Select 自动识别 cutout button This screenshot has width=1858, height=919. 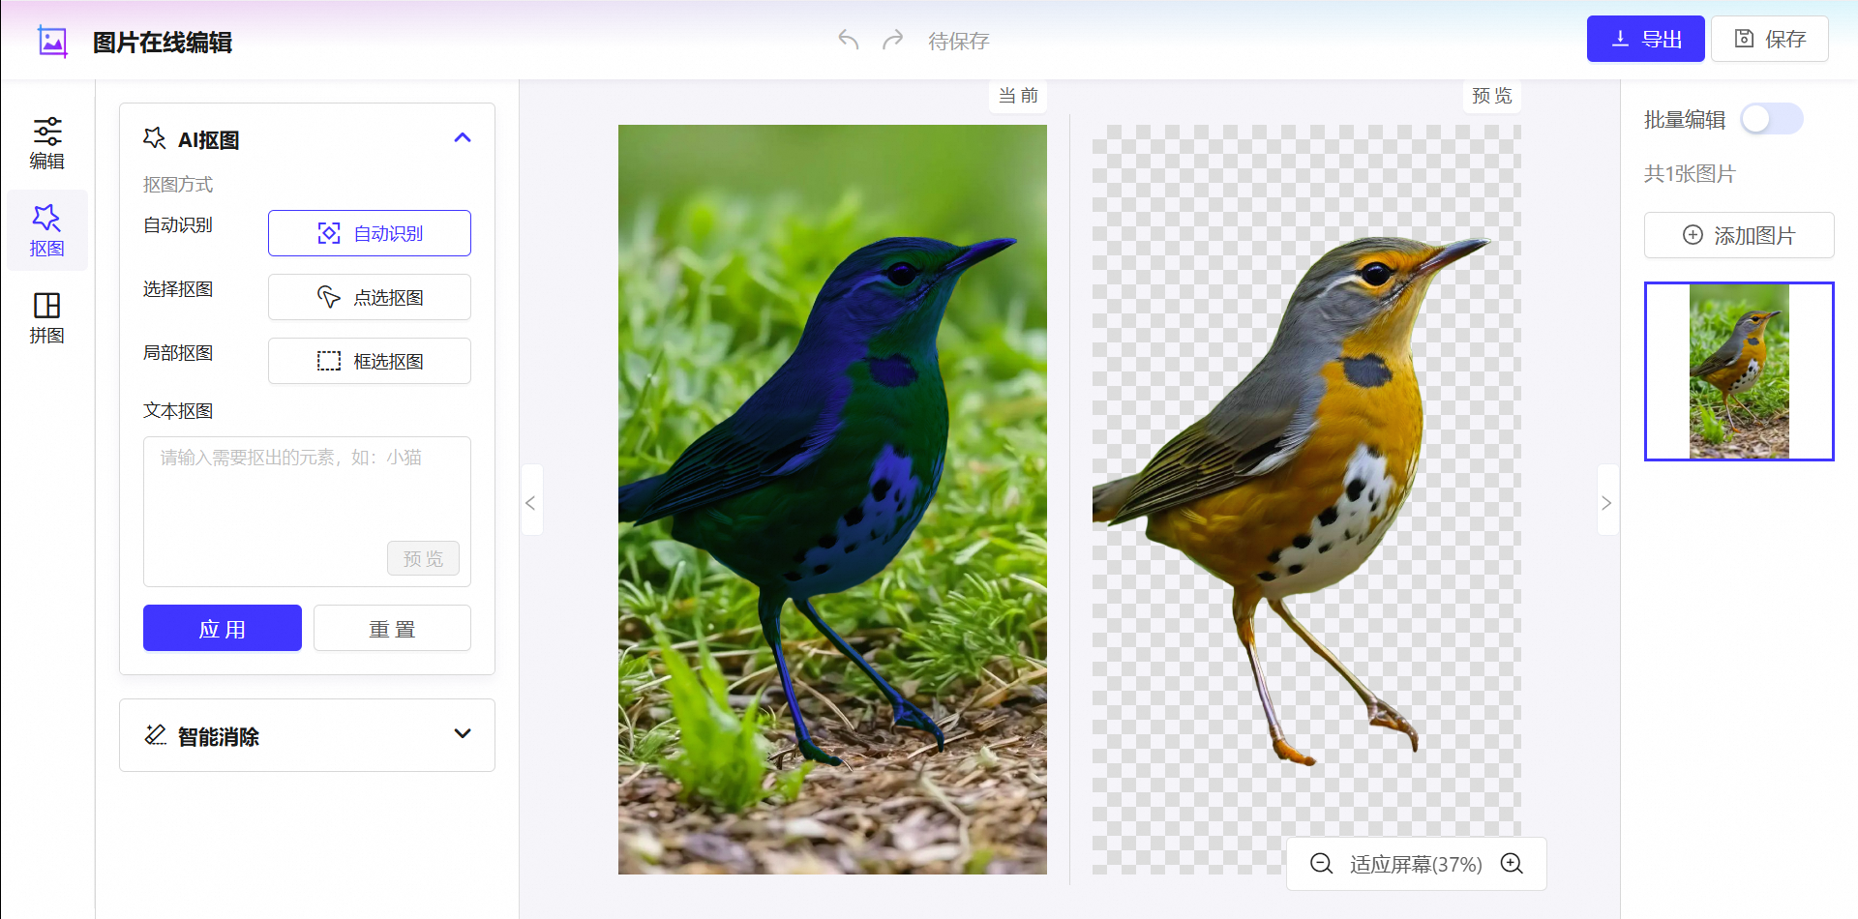tap(370, 233)
